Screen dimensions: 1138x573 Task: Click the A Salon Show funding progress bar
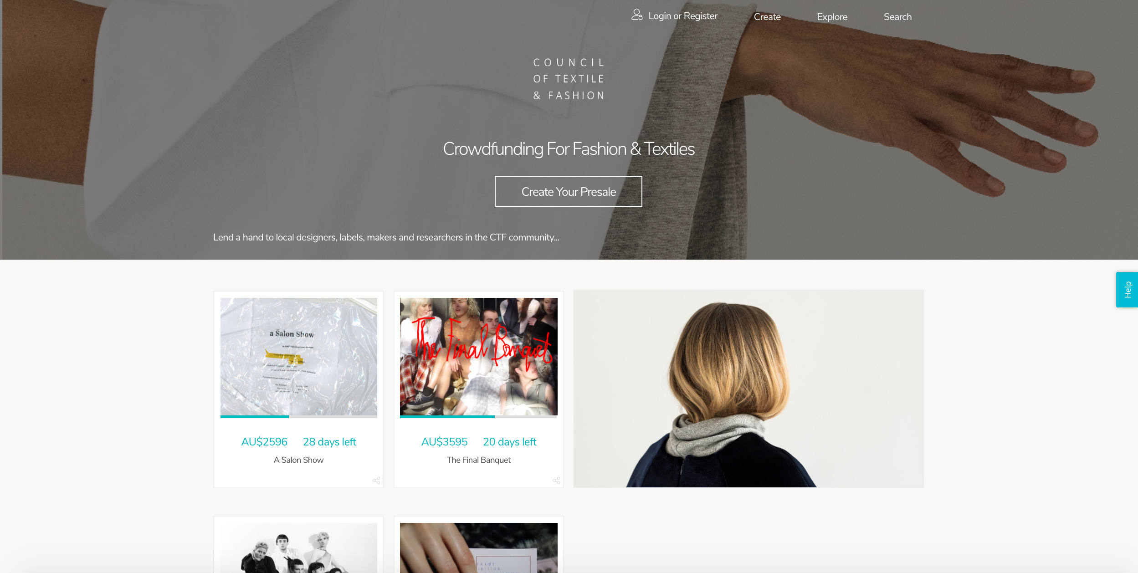tap(299, 416)
